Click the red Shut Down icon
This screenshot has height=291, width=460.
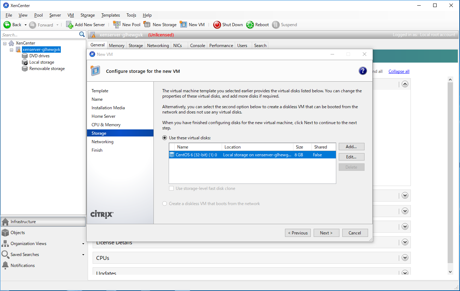click(x=217, y=25)
